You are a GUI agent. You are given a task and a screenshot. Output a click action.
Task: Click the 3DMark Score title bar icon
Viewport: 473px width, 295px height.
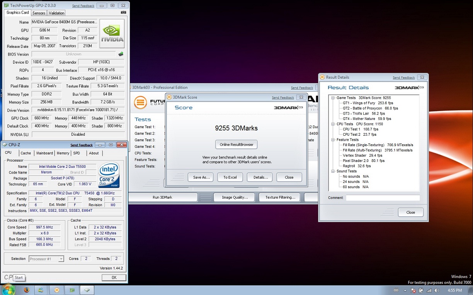(169, 97)
